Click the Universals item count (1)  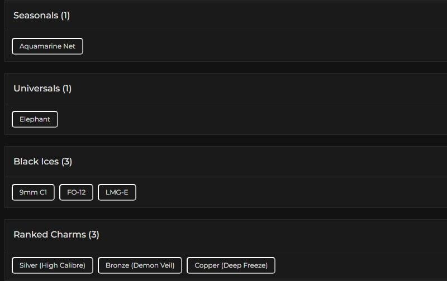[x=67, y=89]
